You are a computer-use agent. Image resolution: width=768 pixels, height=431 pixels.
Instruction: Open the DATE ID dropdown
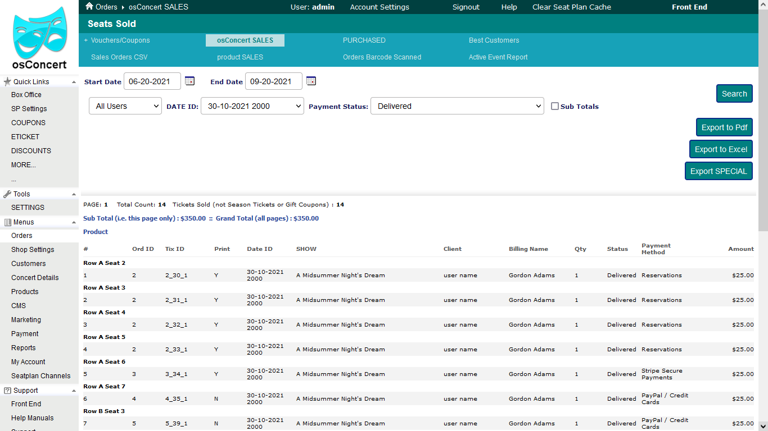[x=252, y=106]
